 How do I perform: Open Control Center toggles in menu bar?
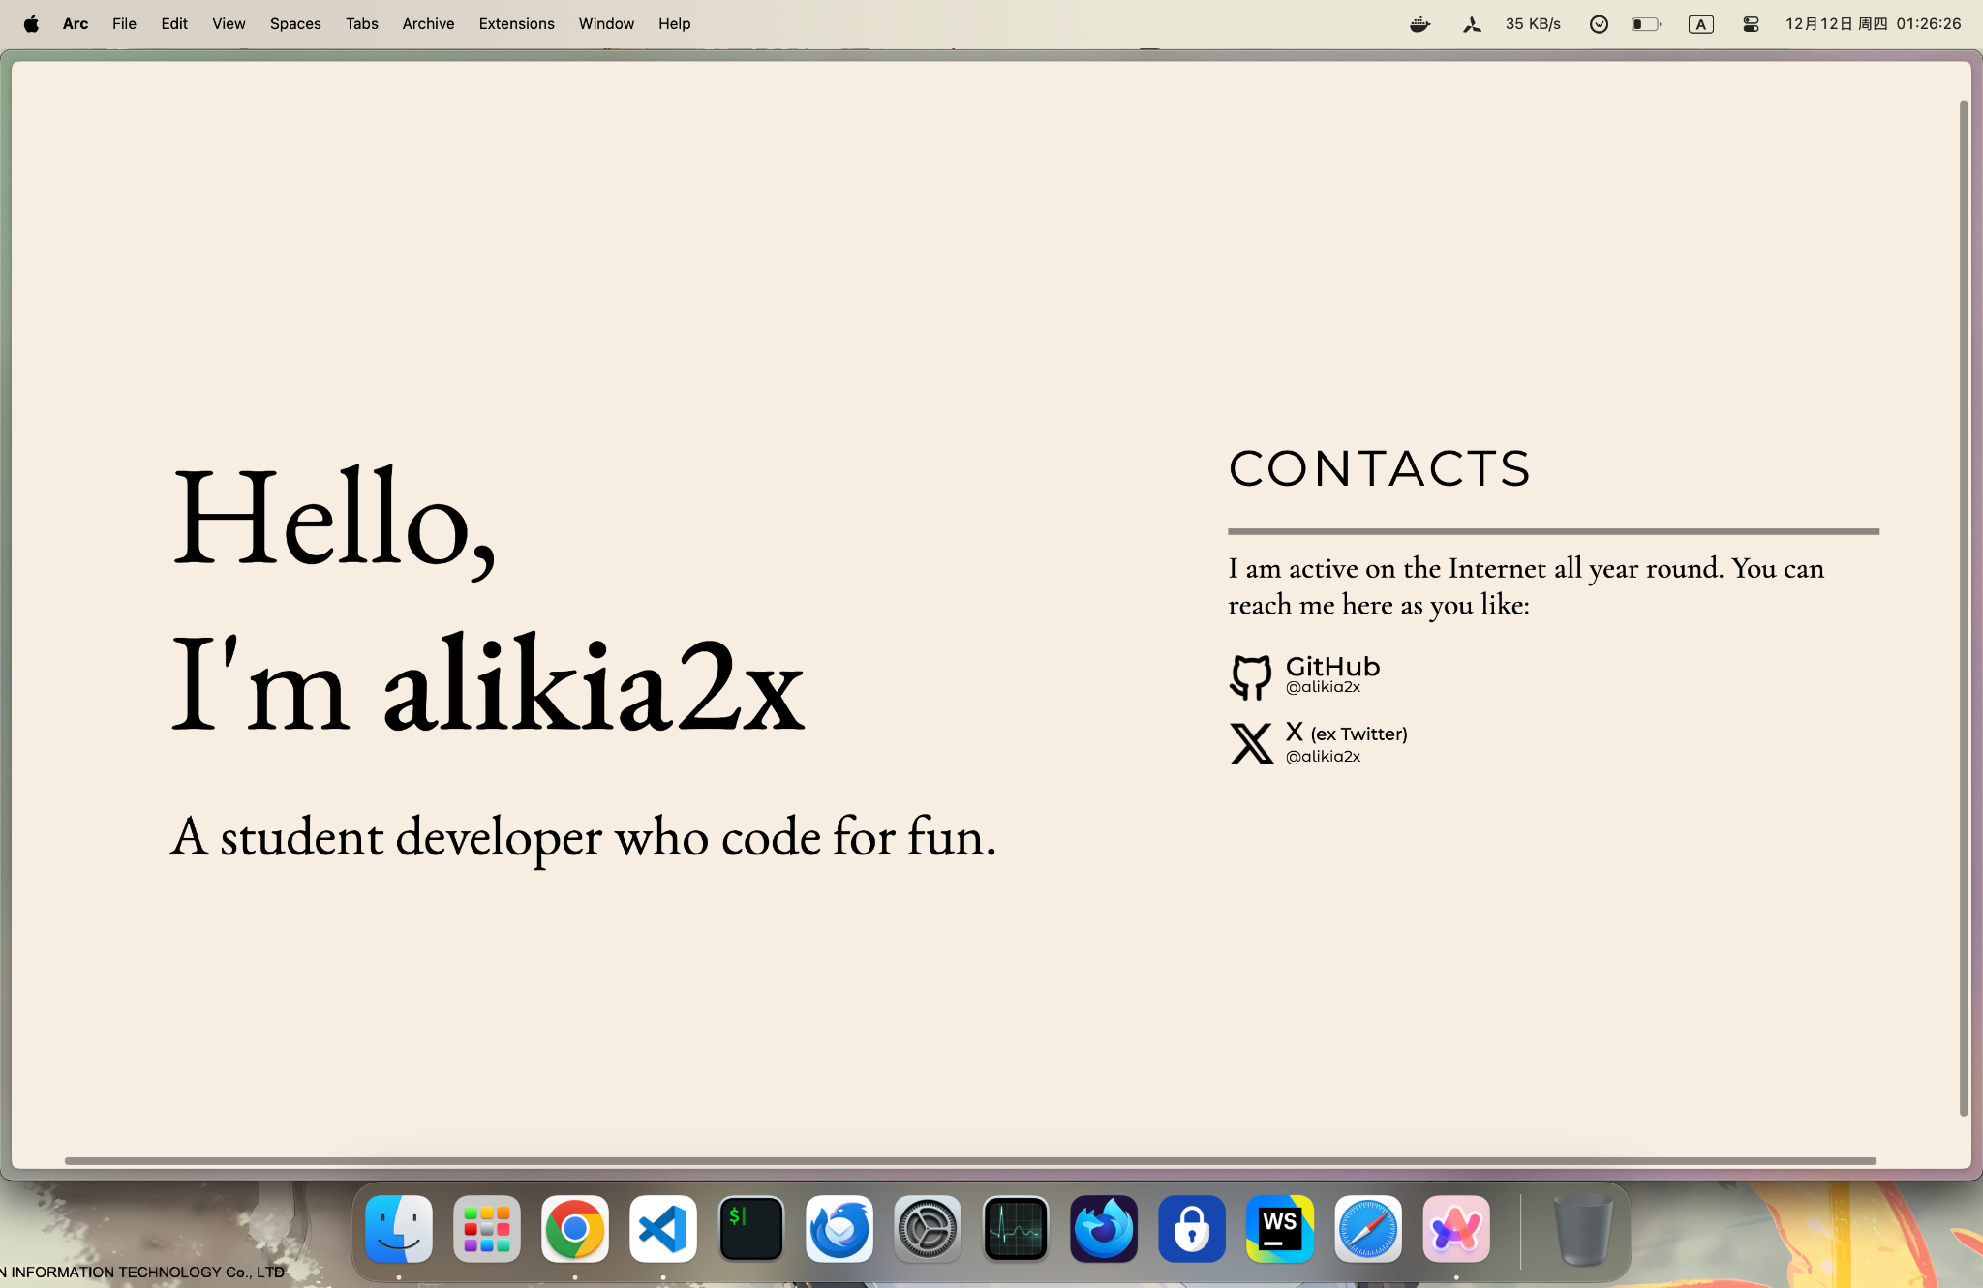coord(1751,24)
